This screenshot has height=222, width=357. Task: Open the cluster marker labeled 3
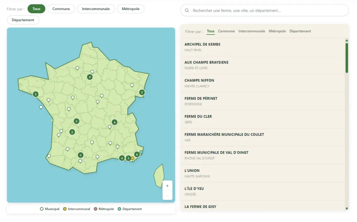pos(81,155)
